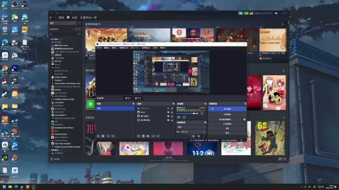Lock the 窗口采集 3 source
339x190 pixels.
click(172, 116)
